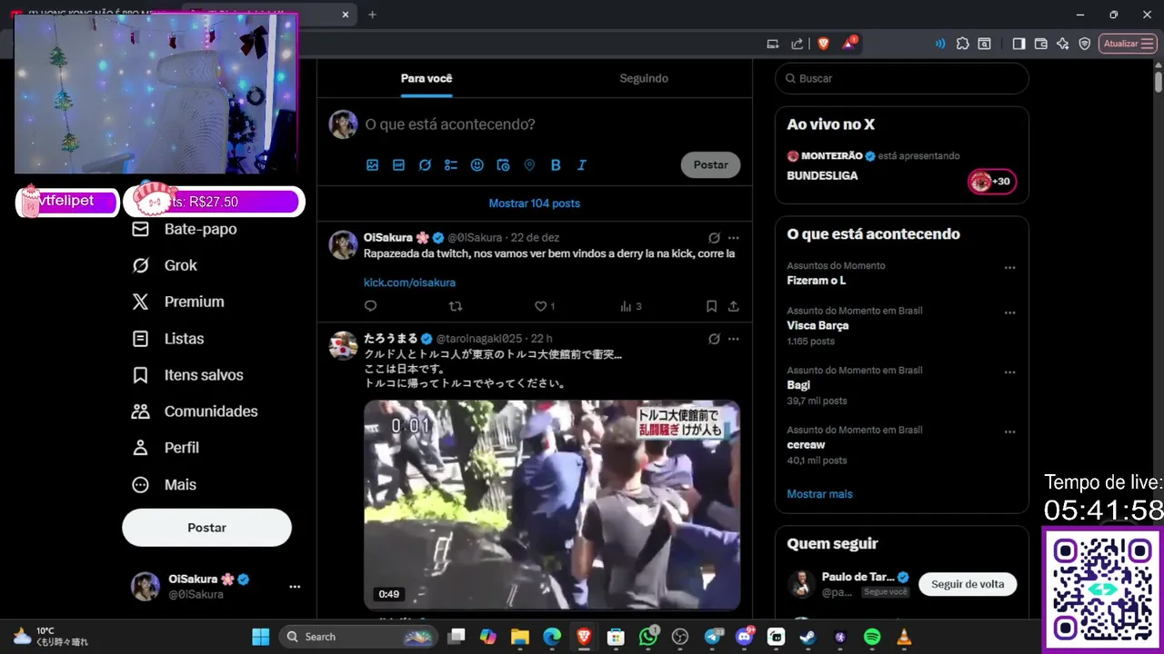Open Spotify from the taskbar
The image size is (1164, 654).
(x=871, y=637)
